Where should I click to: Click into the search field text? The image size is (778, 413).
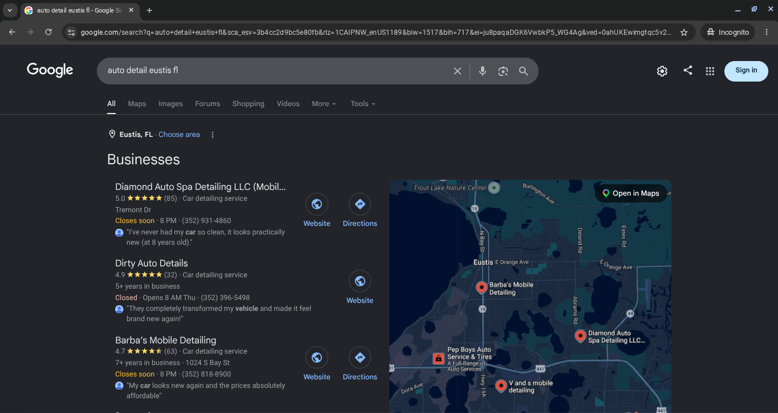(x=142, y=71)
